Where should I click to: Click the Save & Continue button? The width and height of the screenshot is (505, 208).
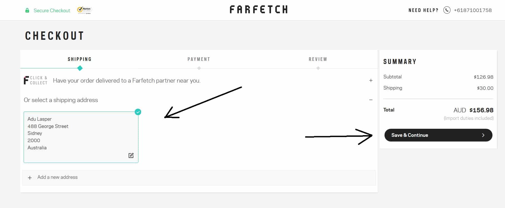[x=438, y=135]
